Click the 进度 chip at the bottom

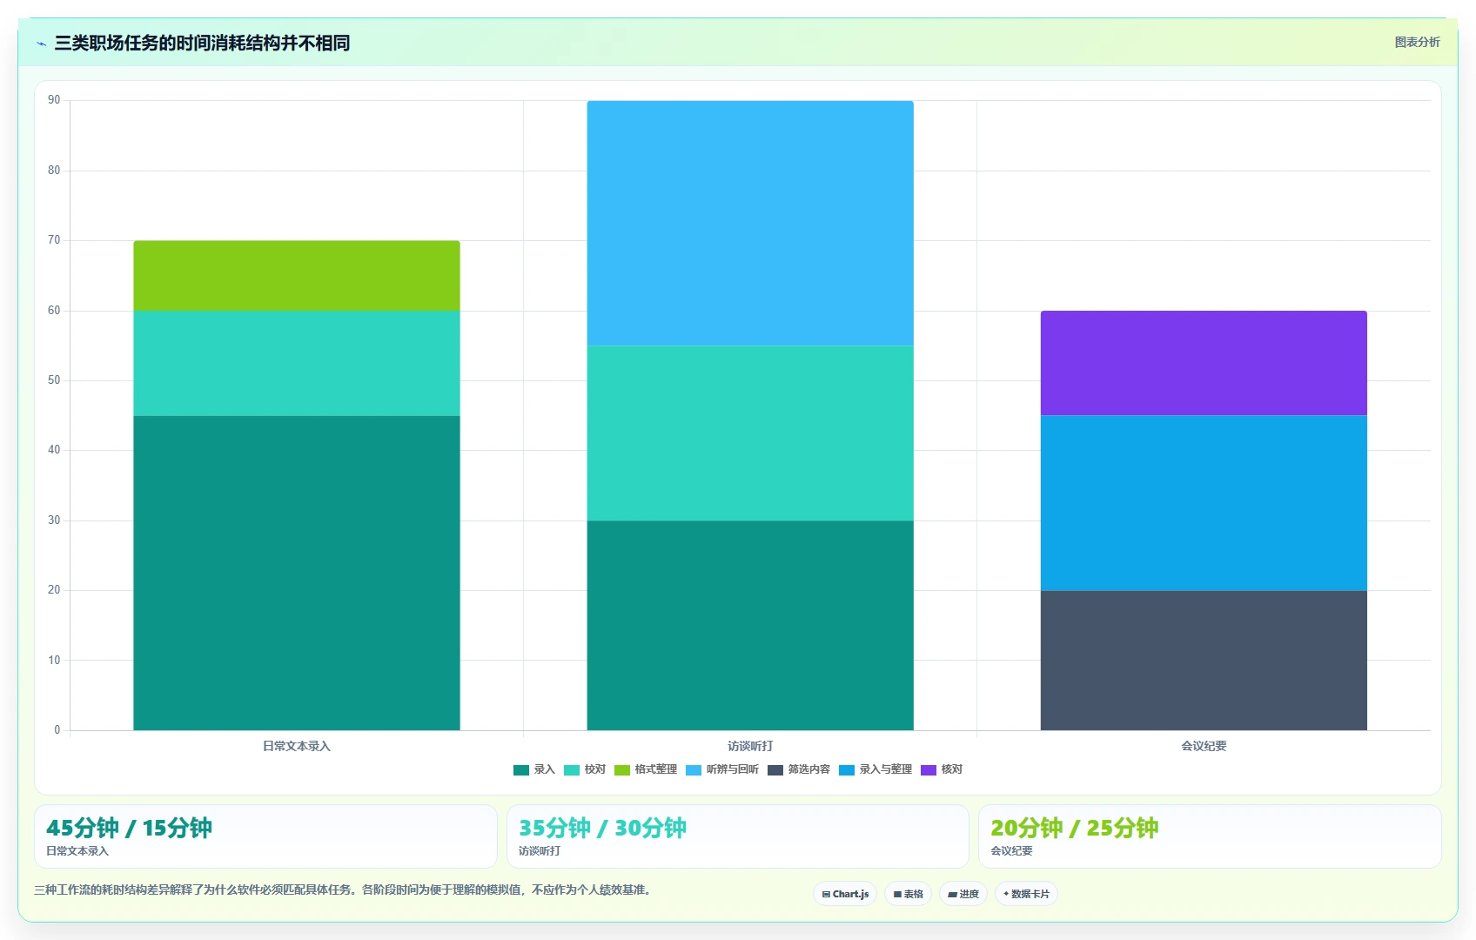[963, 894]
